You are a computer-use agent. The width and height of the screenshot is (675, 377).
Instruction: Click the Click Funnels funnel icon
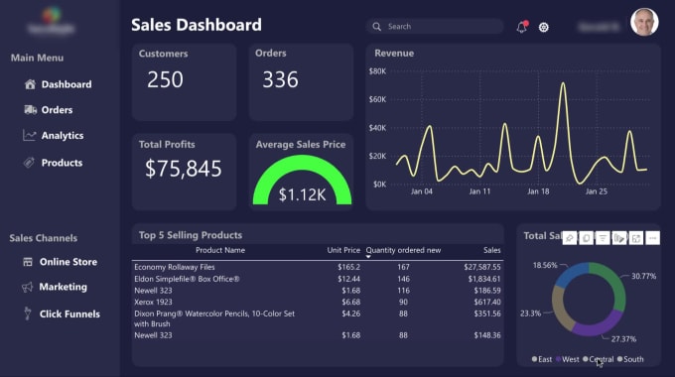click(x=28, y=314)
